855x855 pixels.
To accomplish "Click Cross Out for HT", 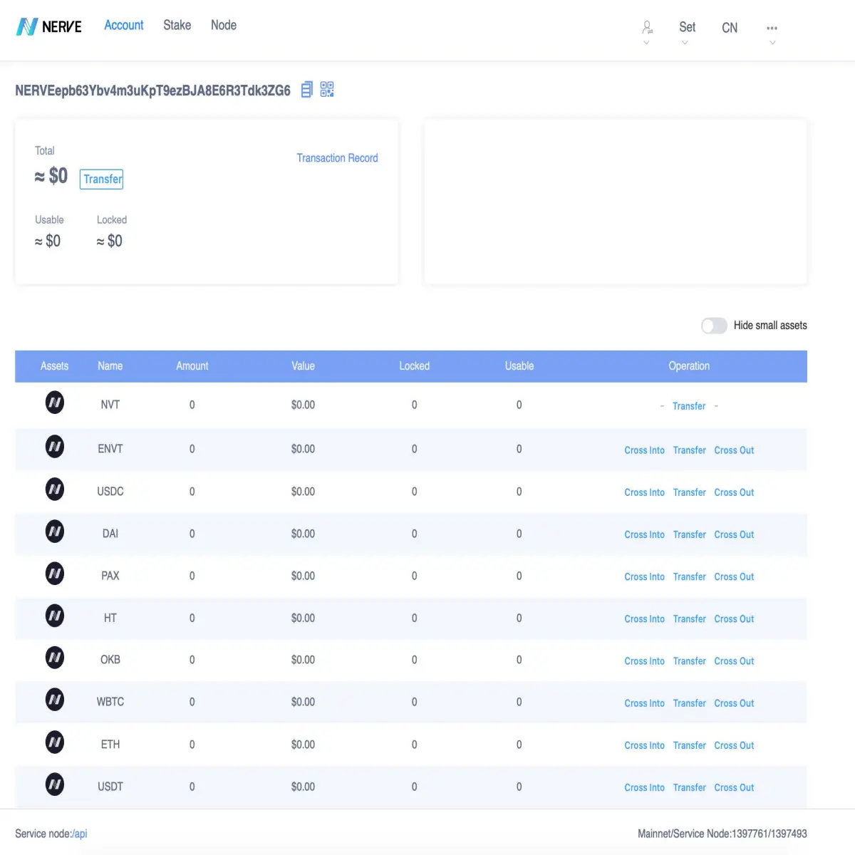I will (734, 618).
